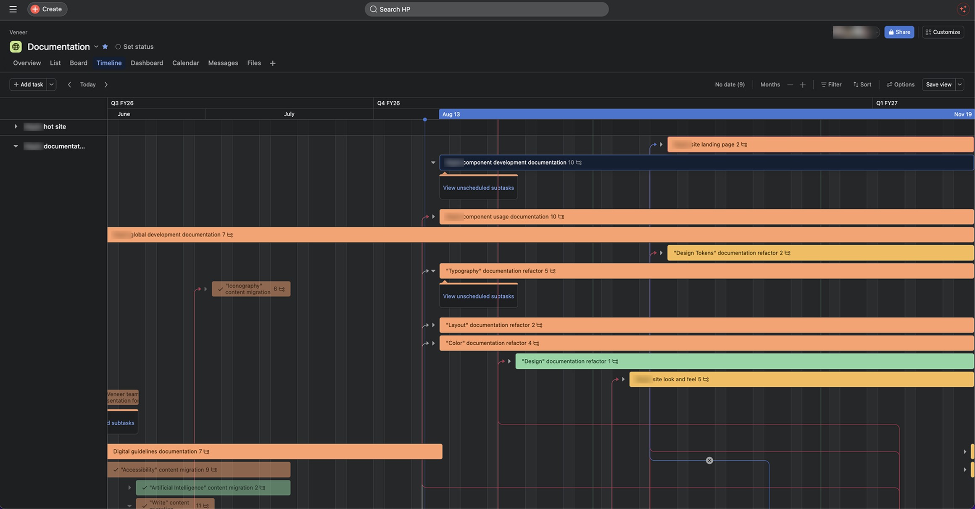This screenshot has width=975, height=509.
Task: Switch to the Calendar tab
Action: [185, 63]
